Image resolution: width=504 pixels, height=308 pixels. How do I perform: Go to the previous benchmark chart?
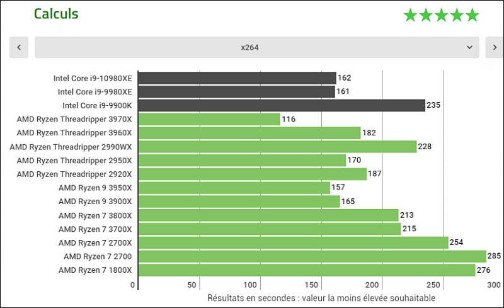pyautogui.click(x=19, y=47)
